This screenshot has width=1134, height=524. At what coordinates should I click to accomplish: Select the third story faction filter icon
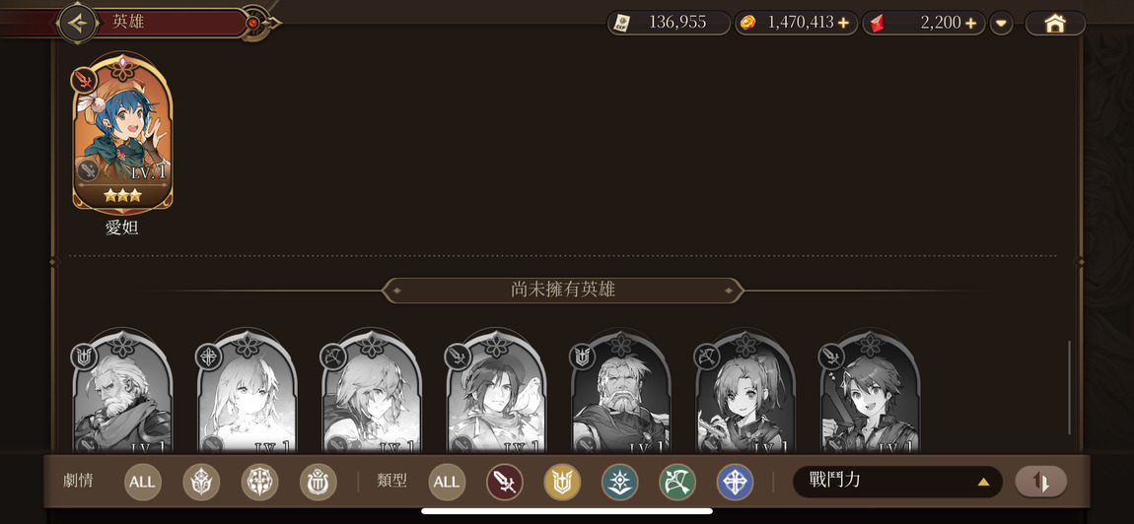pyautogui.click(x=319, y=482)
